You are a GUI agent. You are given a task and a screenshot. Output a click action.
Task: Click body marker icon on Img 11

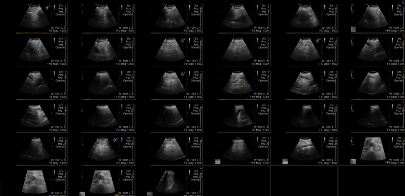(x=318, y=40)
